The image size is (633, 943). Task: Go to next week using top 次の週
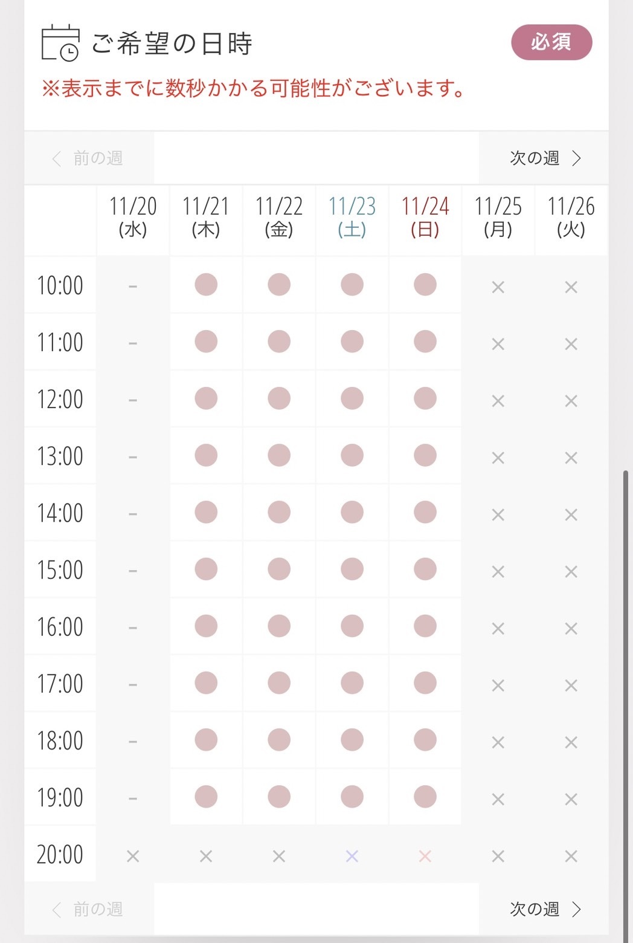[x=544, y=158]
